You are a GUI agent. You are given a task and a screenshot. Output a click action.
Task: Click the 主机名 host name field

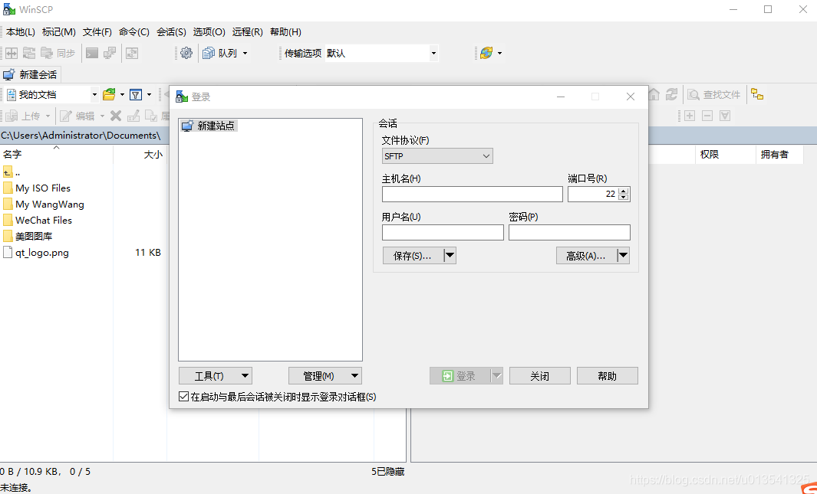pos(472,194)
